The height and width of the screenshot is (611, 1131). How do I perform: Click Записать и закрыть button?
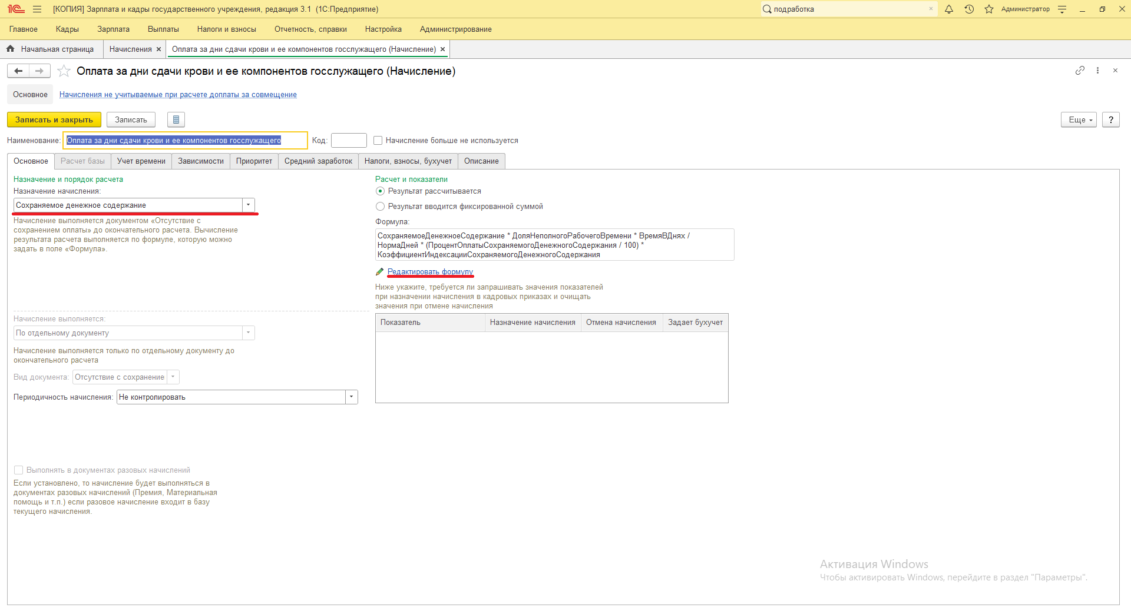[x=54, y=119]
